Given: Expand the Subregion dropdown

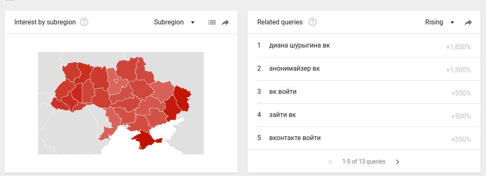Looking at the screenshot, I should (174, 22).
